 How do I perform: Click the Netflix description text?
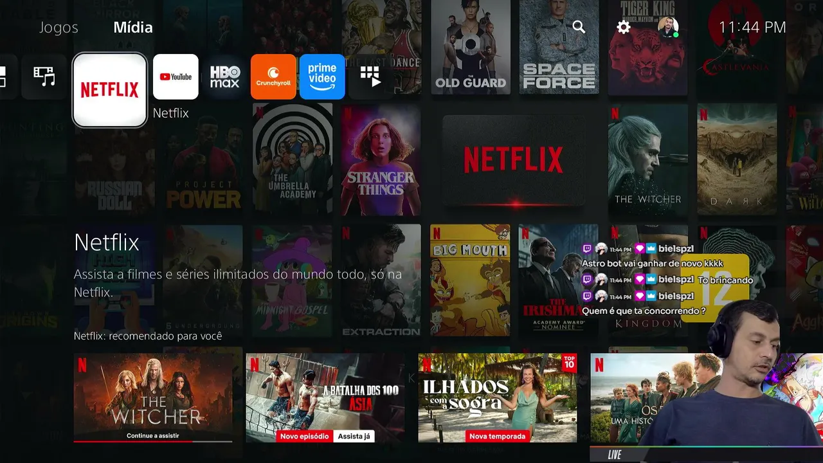[238, 283]
